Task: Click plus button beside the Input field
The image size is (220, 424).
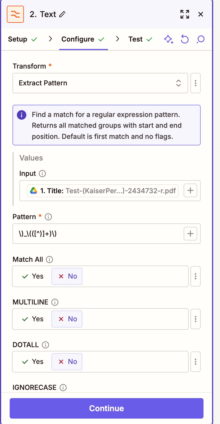Action: [190, 191]
